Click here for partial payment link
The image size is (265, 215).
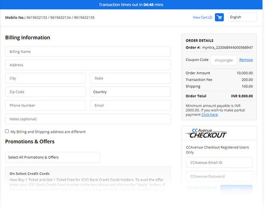tap(210, 115)
